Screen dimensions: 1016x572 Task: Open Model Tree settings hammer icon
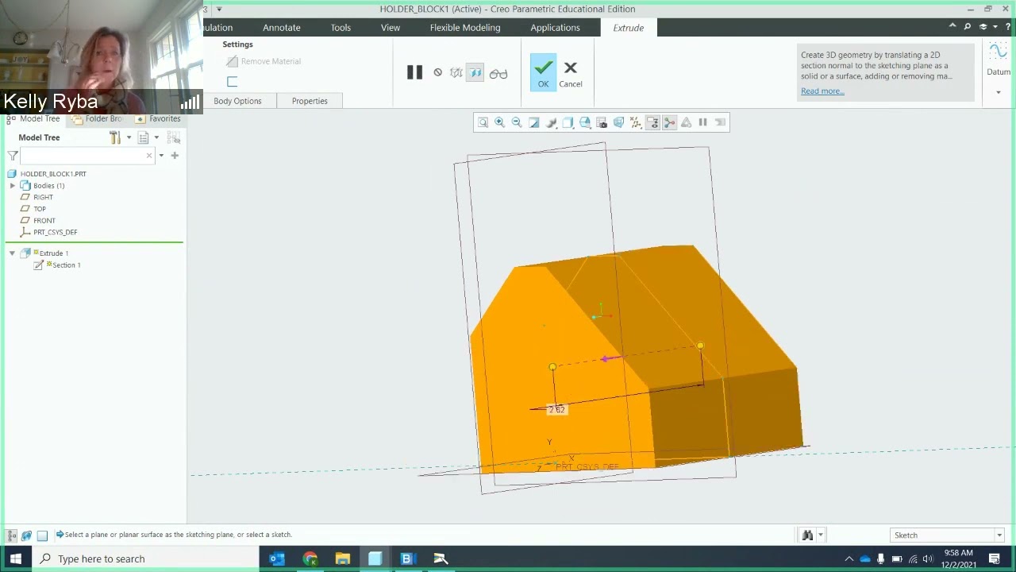click(115, 138)
